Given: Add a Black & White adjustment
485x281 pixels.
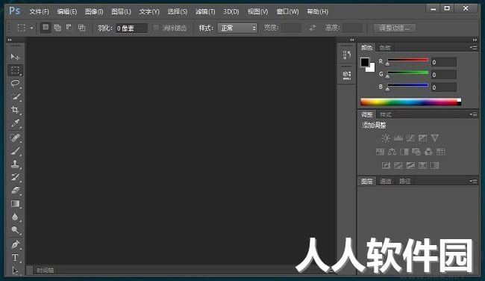Looking at the screenshot, I should tap(404, 152).
